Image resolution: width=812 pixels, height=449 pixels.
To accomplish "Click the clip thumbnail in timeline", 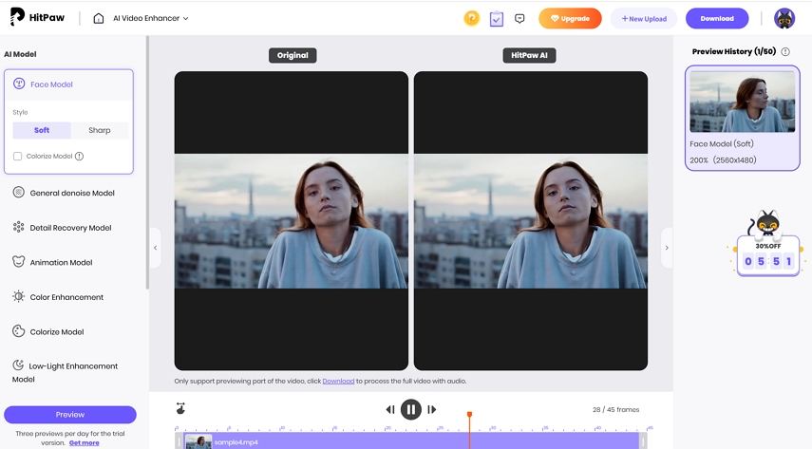I will click(x=198, y=441).
